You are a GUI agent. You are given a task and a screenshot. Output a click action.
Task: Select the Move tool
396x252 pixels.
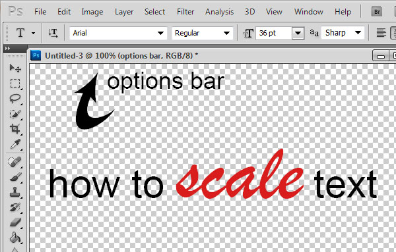click(15, 68)
